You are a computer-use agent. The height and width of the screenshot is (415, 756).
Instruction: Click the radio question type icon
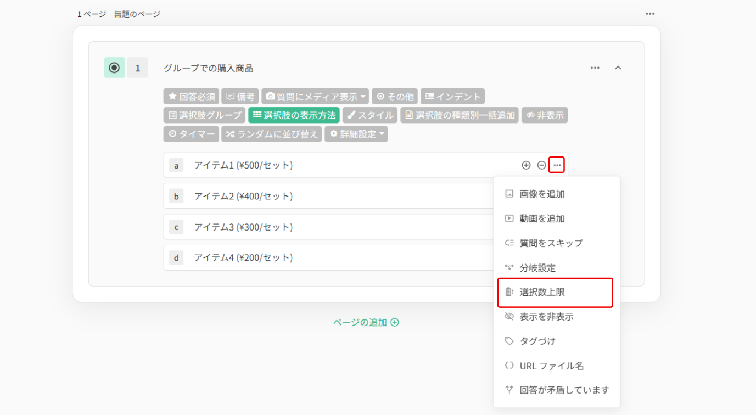point(114,68)
